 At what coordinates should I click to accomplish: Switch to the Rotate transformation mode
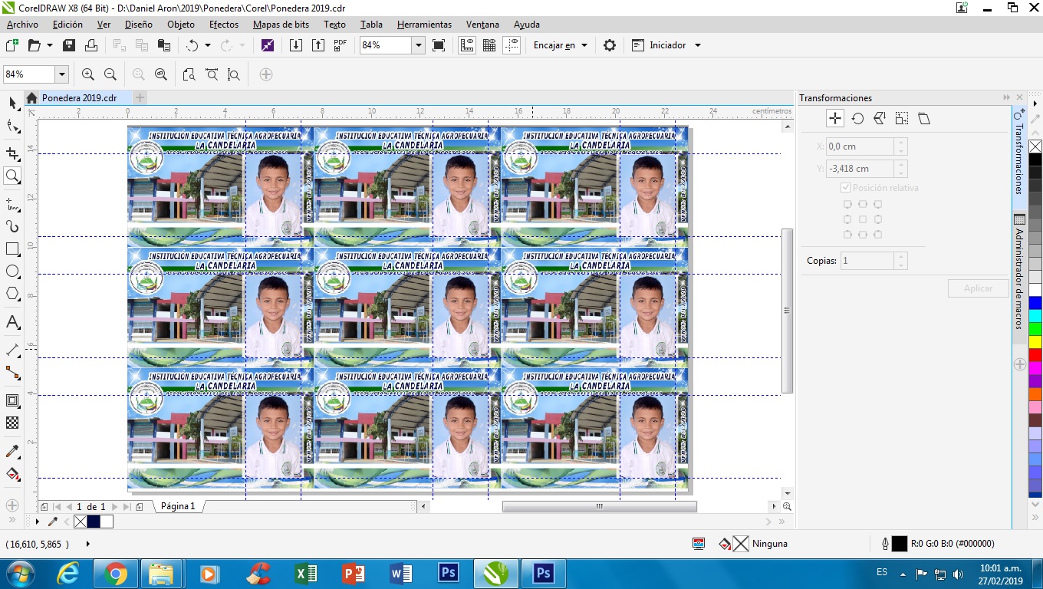click(x=857, y=119)
